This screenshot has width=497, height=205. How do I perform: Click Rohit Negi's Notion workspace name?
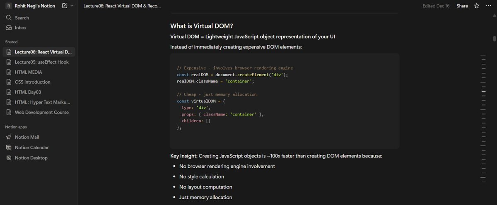pyautogui.click(x=34, y=6)
